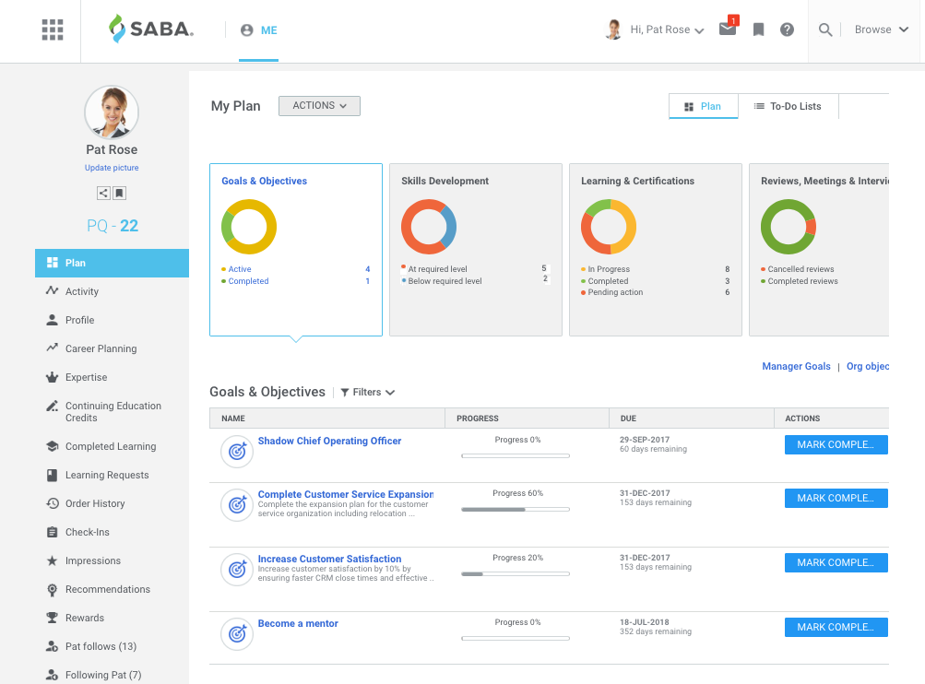925x684 pixels.
Task: Click the bookmark icon under Pat Rose
Action: [119, 193]
